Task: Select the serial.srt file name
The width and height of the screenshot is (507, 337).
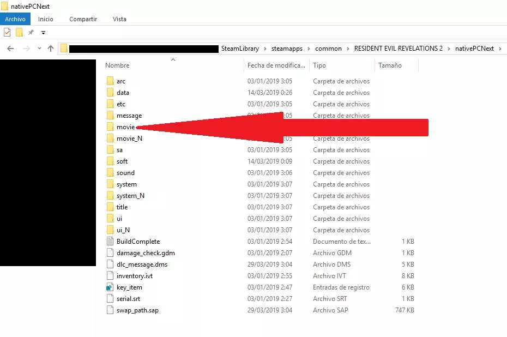Action: pos(128,298)
